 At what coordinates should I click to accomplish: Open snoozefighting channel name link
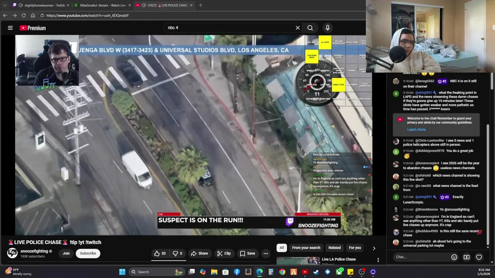34,251
